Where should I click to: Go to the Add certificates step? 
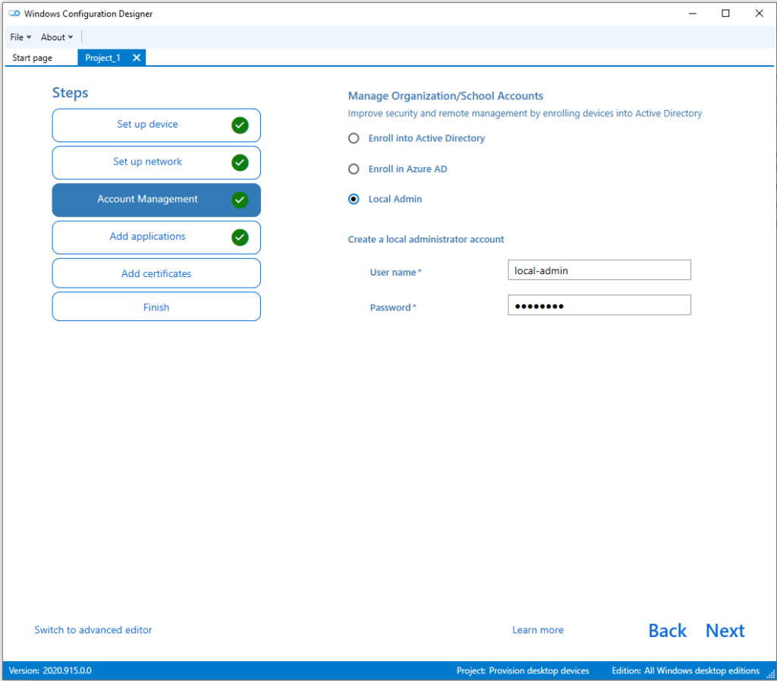coord(156,273)
